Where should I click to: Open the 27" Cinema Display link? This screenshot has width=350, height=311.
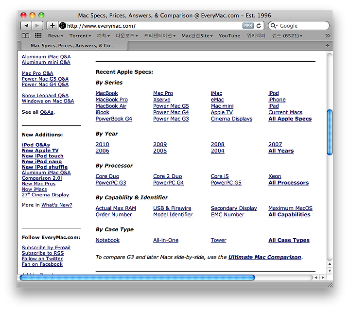pyautogui.click(x=45, y=195)
